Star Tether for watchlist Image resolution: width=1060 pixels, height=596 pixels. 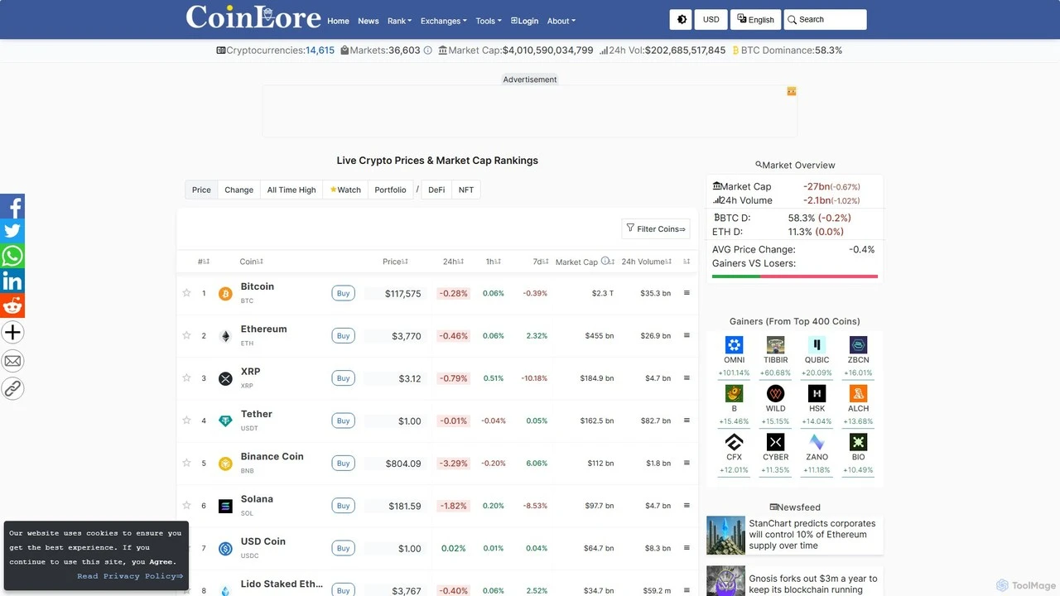[186, 421]
